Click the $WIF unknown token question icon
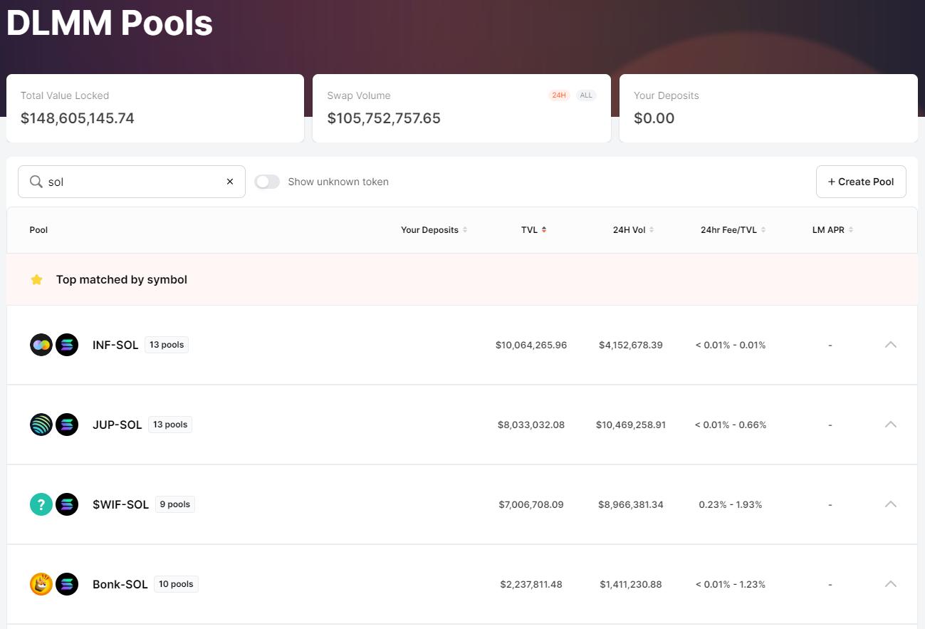 [41, 504]
